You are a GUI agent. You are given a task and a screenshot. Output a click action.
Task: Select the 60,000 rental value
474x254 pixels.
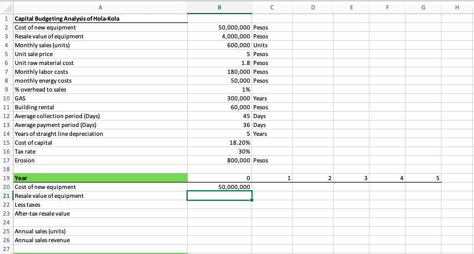click(220, 107)
